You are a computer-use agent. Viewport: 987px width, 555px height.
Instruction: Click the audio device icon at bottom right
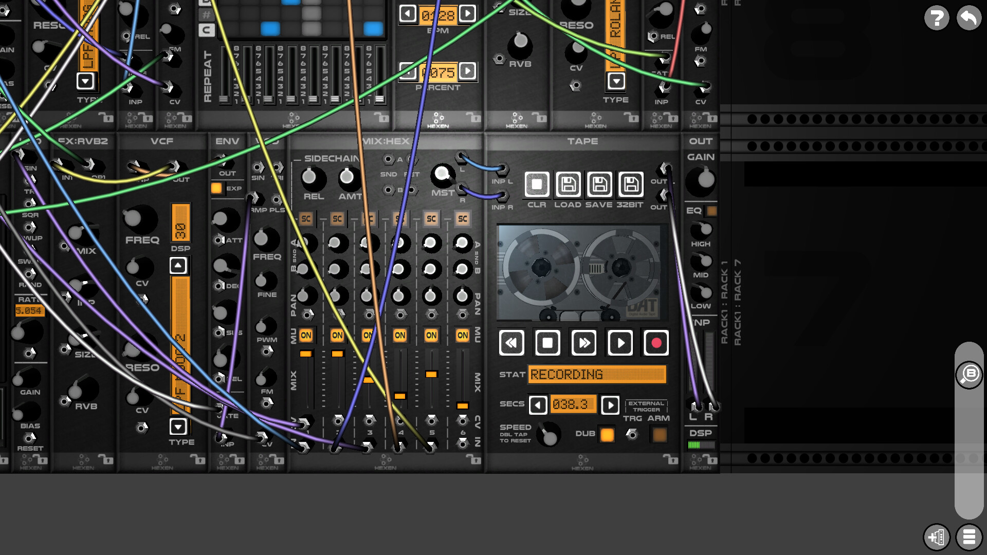click(937, 538)
